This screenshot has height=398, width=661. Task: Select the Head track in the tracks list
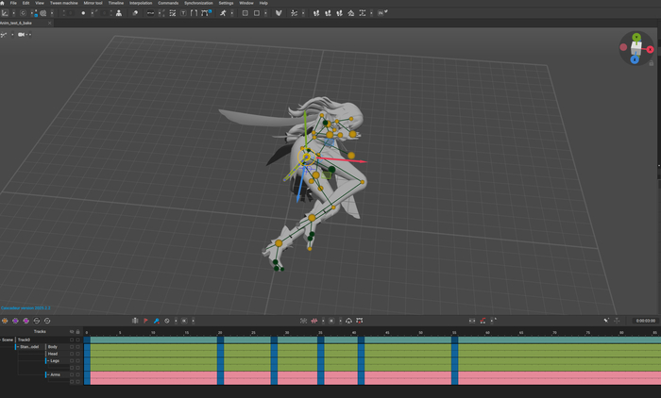[53, 354]
